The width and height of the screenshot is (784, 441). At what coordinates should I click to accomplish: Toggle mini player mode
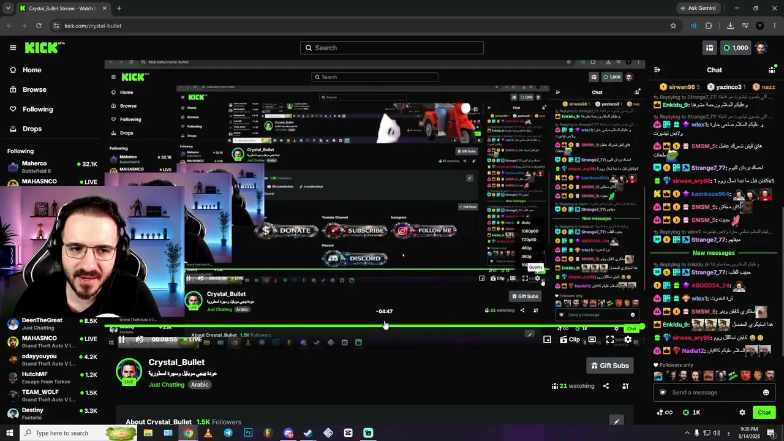[547, 339]
